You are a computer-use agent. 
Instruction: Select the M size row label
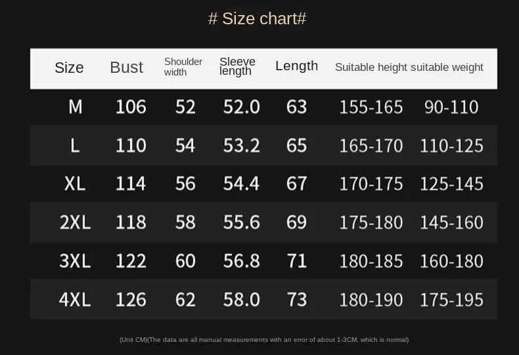(76, 106)
